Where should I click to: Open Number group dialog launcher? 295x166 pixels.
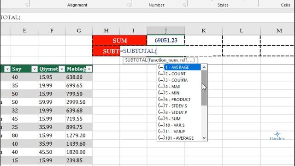tap(184, 5)
